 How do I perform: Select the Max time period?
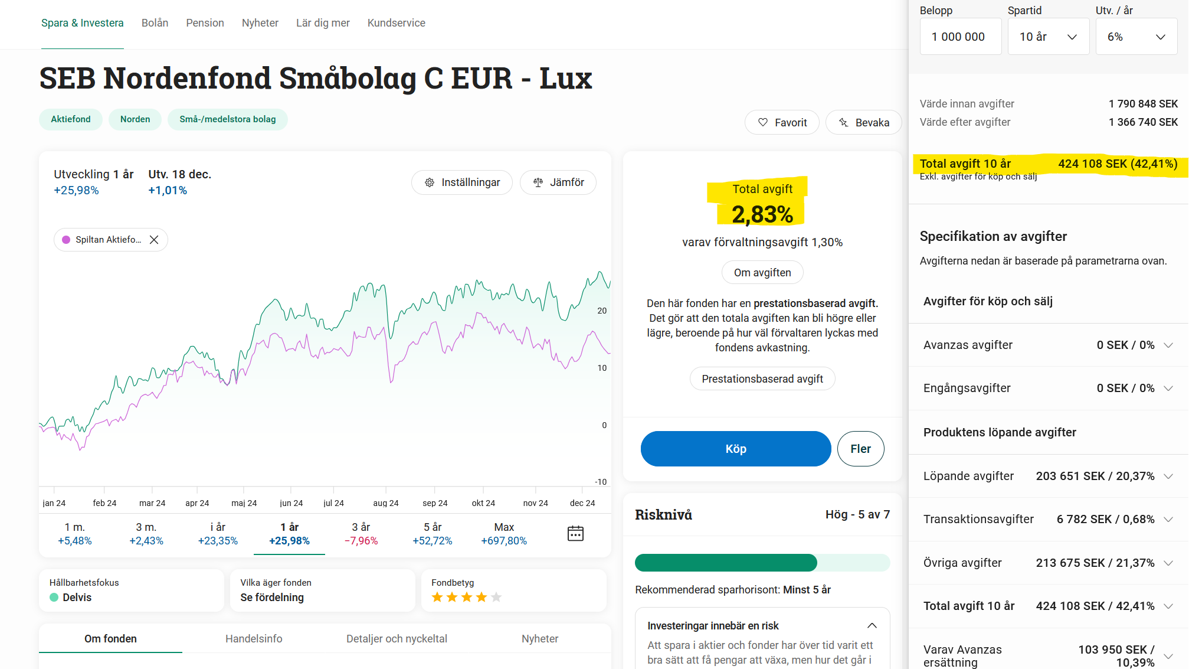[503, 534]
